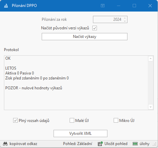Image resolution: width=158 pixels, height=148 pixels.
Task: Click the Vytvořit XML button
Action: pyautogui.click(x=80, y=133)
